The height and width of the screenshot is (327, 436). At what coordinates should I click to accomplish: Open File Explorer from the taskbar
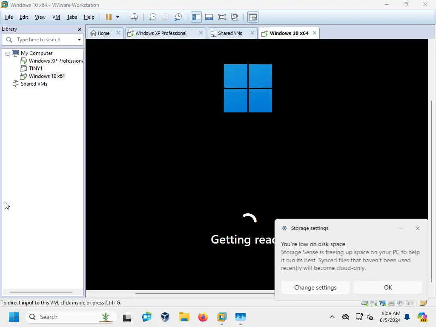click(x=184, y=317)
